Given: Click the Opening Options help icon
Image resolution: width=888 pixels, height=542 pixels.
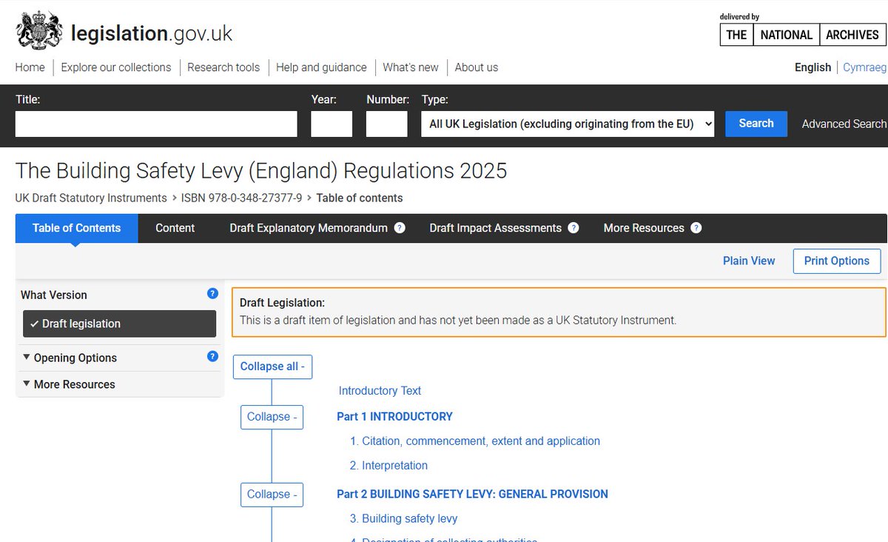Looking at the screenshot, I should click(x=212, y=356).
